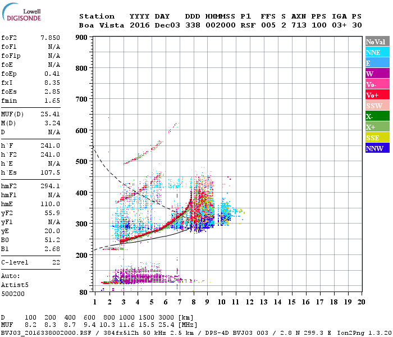This screenshot has height=337, width=393.
Task: Select the Vo- legend swatch
Action: point(377,84)
